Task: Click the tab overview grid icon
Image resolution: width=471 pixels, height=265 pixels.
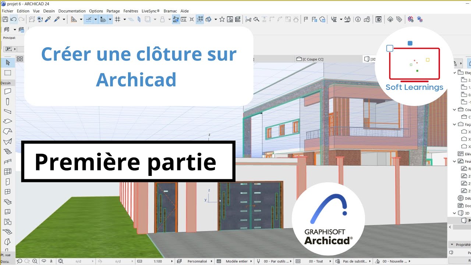Action: [20, 59]
